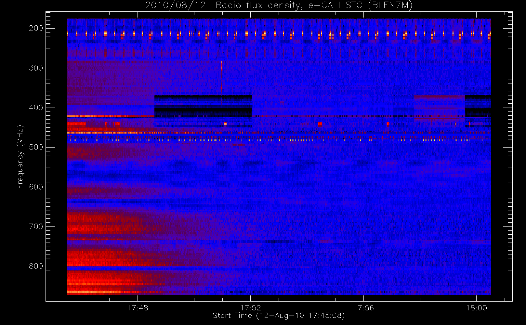Click the 500 frequency tick label
Viewport: 526px width, 325px height.
coord(36,147)
